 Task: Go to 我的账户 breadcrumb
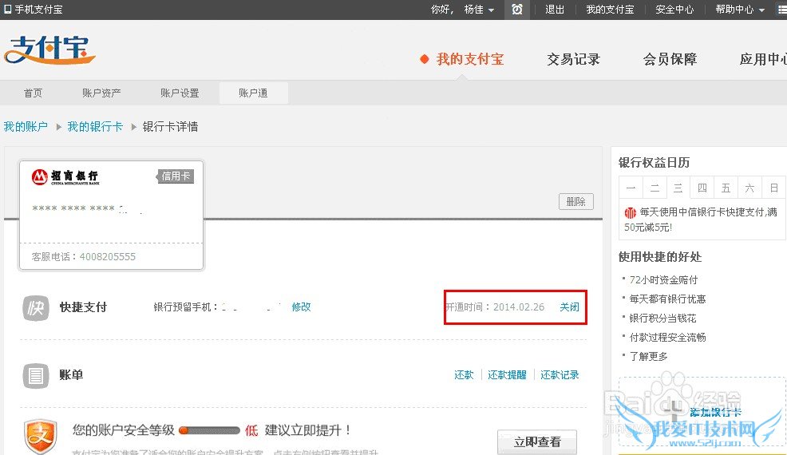(26, 127)
